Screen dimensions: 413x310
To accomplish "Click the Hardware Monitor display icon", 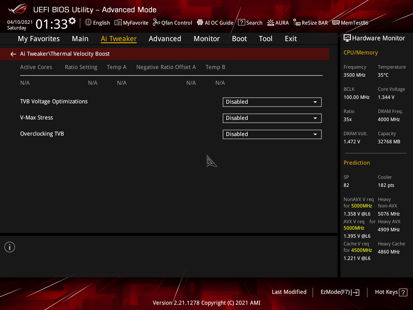I will tap(347, 38).
